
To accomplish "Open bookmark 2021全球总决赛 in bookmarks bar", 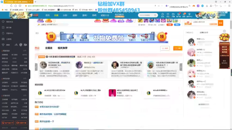I will point(64,10).
